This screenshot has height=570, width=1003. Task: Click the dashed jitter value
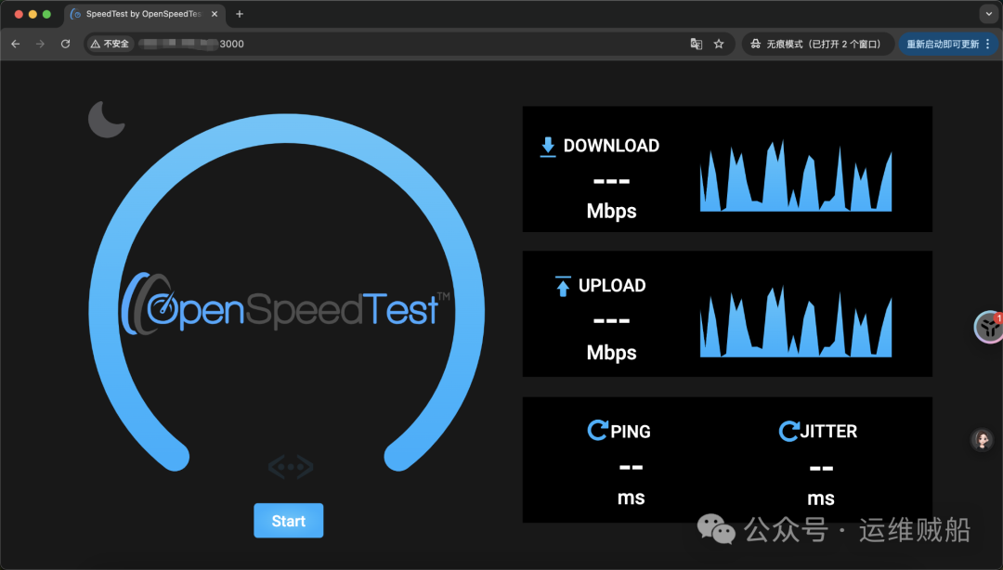(x=821, y=469)
